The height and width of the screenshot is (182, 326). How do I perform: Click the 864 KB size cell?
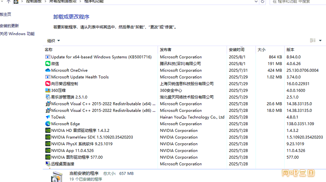pos(275,57)
